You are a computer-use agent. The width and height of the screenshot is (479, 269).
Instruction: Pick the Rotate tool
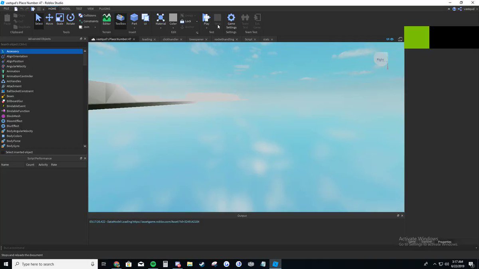click(71, 20)
